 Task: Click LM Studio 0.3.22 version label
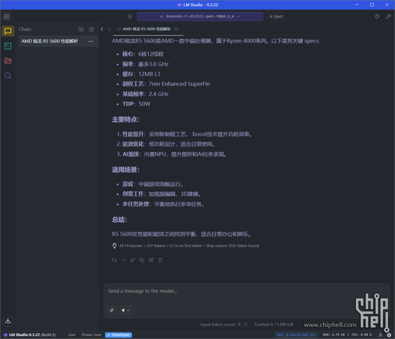[25, 335]
